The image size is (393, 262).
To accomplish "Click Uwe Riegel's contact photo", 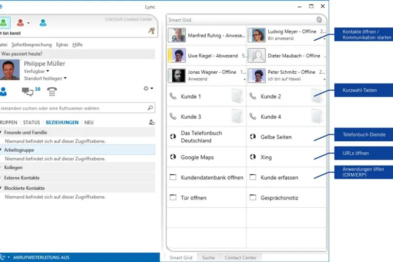I will (177, 55).
